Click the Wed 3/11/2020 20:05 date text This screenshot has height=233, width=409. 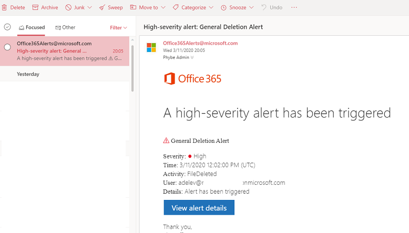tap(184, 50)
